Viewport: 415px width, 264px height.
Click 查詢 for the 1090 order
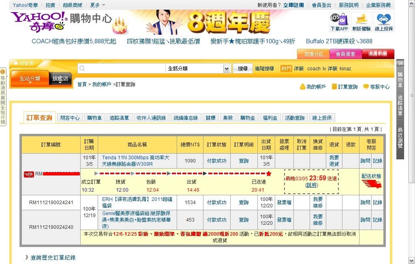244,161
